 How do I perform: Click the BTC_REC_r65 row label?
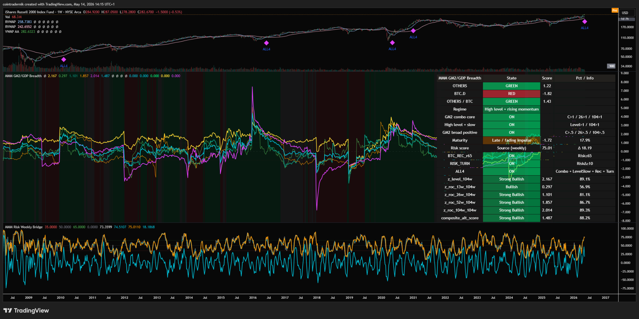tap(460, 156)
